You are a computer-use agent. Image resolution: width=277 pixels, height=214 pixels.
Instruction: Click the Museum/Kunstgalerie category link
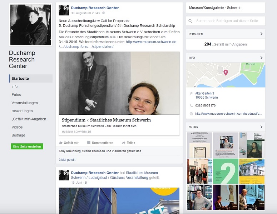pyautogui.click(x=206, y=8)
